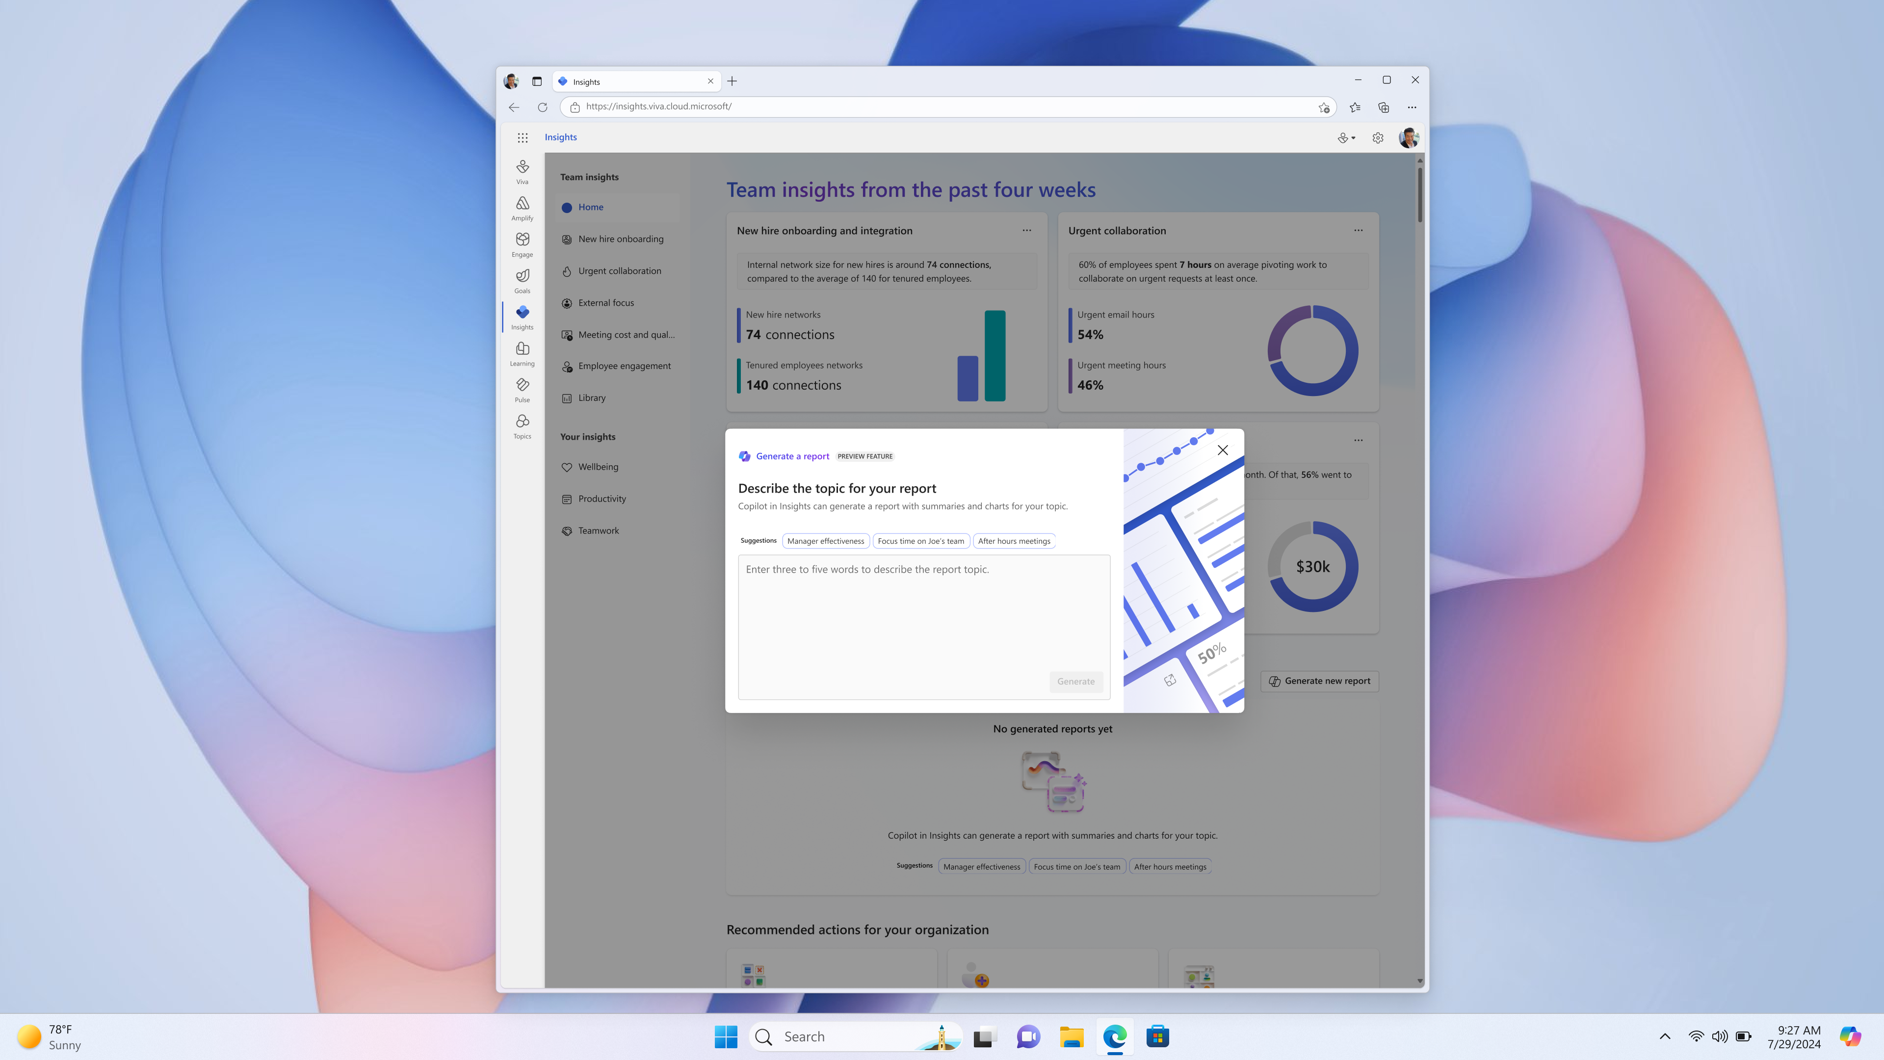The height and width of the screenshot is (1060, 1884).
Task: Refresh the Insights page
Action: tap(543, 107)
